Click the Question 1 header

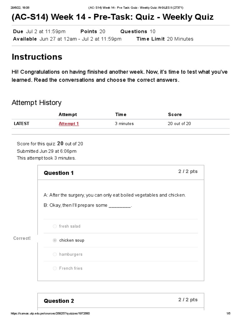[x=59, y=173]
